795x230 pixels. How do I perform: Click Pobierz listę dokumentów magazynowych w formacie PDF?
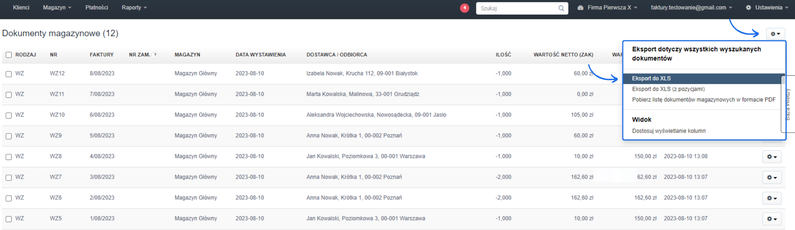point(703,99)
